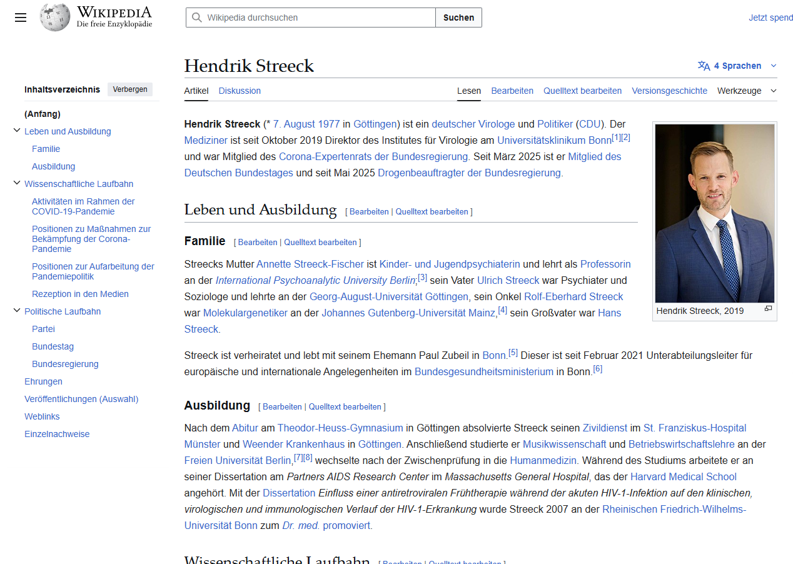Screen dimensions: 793x564
Task: Open the Musikwissenschaft link
Action: (x=564, y=444)
